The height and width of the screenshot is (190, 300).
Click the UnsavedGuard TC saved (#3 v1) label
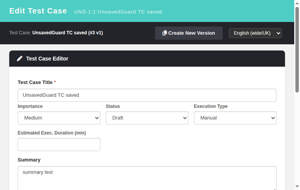point(68,33)
